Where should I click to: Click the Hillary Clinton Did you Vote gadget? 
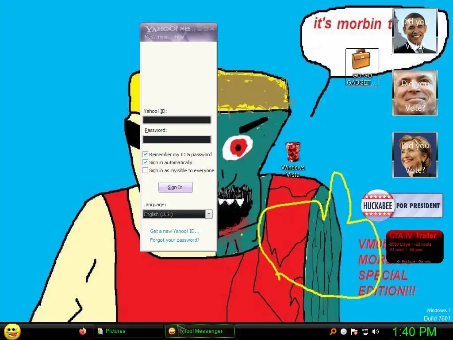coord(415,155)
